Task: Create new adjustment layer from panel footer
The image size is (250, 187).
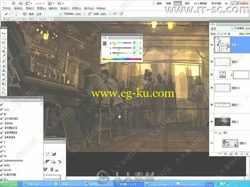Action: (236, 153)
